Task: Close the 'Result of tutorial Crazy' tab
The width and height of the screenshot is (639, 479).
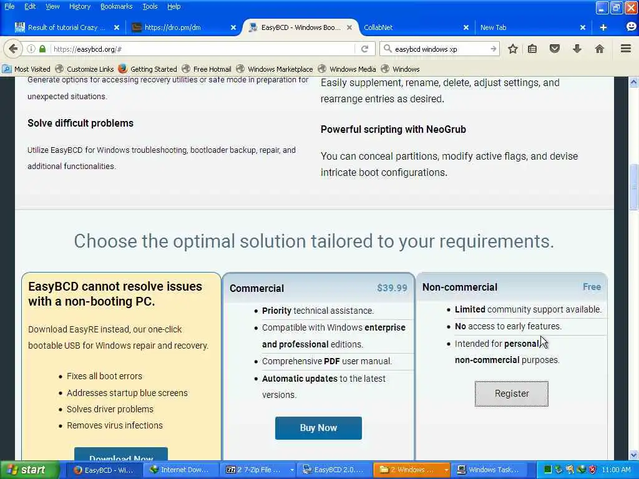Action: tap(117, 27)
